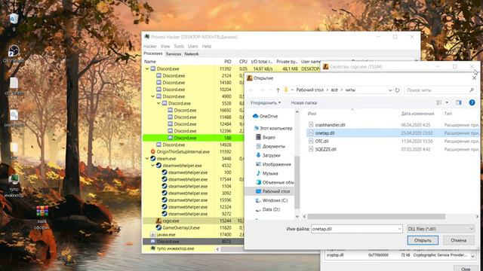Click the Отмена button
The width and height of the screenshot is (483, 271).
pyautogui.click(x=459, y=240)
